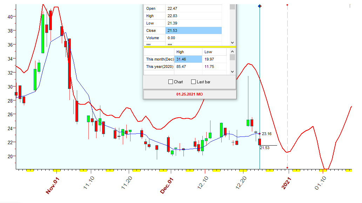The height and width of the screenshot is (203, 362).
Task: Click the This year high 85.47 cell
Action: [x=188, y=66]
